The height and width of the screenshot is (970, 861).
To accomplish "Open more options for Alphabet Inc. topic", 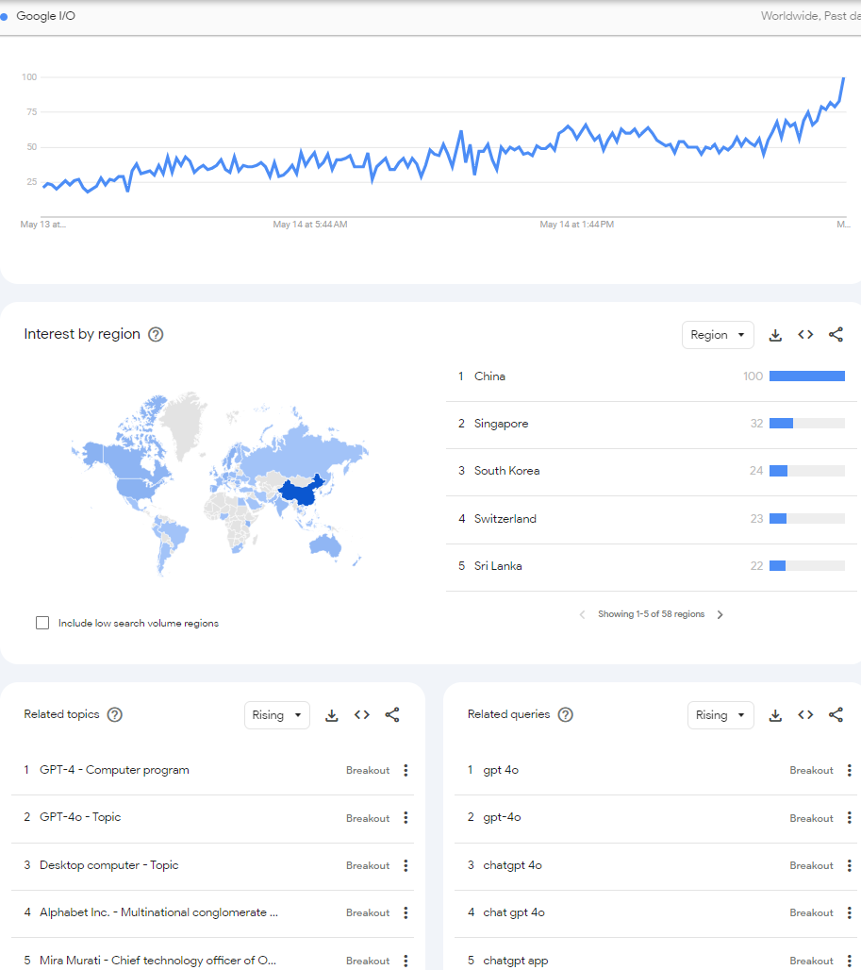I will coord(406,912).
